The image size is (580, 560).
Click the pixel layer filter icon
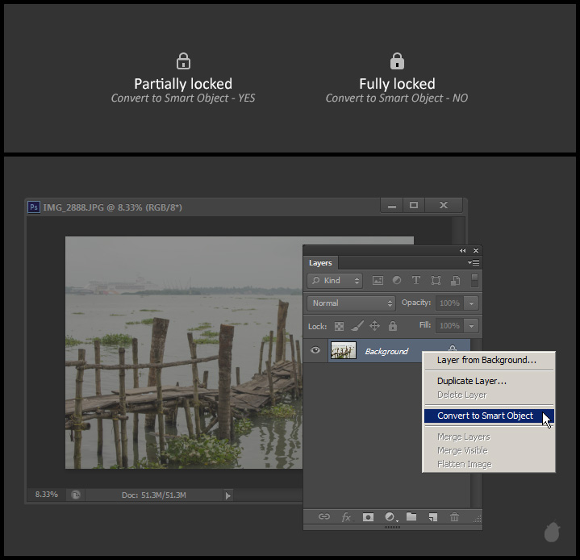[378, 281]
